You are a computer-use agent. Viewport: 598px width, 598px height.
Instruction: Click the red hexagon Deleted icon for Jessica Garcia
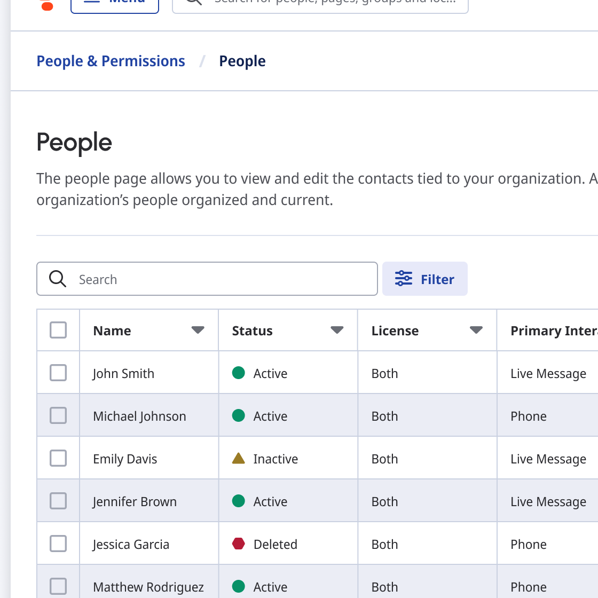click(238, 544)
